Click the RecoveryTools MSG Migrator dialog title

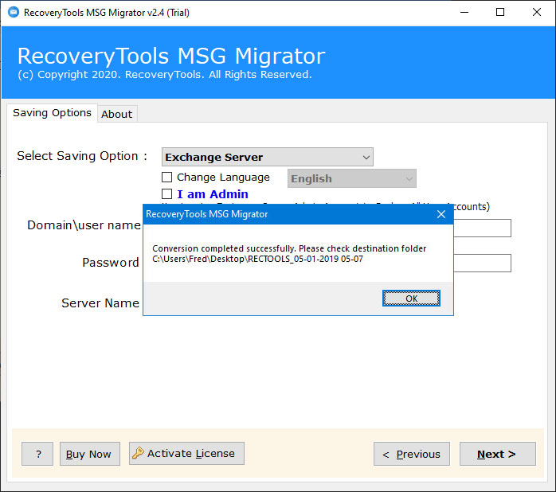(207, 214)
